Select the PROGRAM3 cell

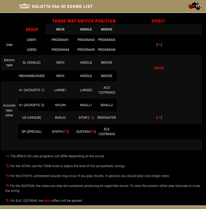pyautogui.click(x=107, y=40)
